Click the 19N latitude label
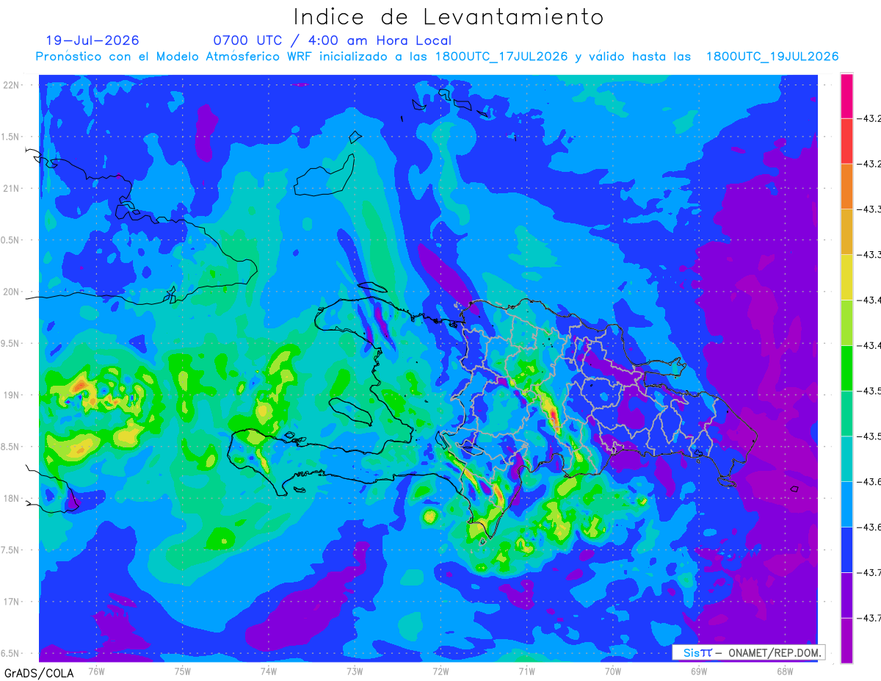Image resolution: width=881 pixels, height=681 pixels. coord(12,394)
